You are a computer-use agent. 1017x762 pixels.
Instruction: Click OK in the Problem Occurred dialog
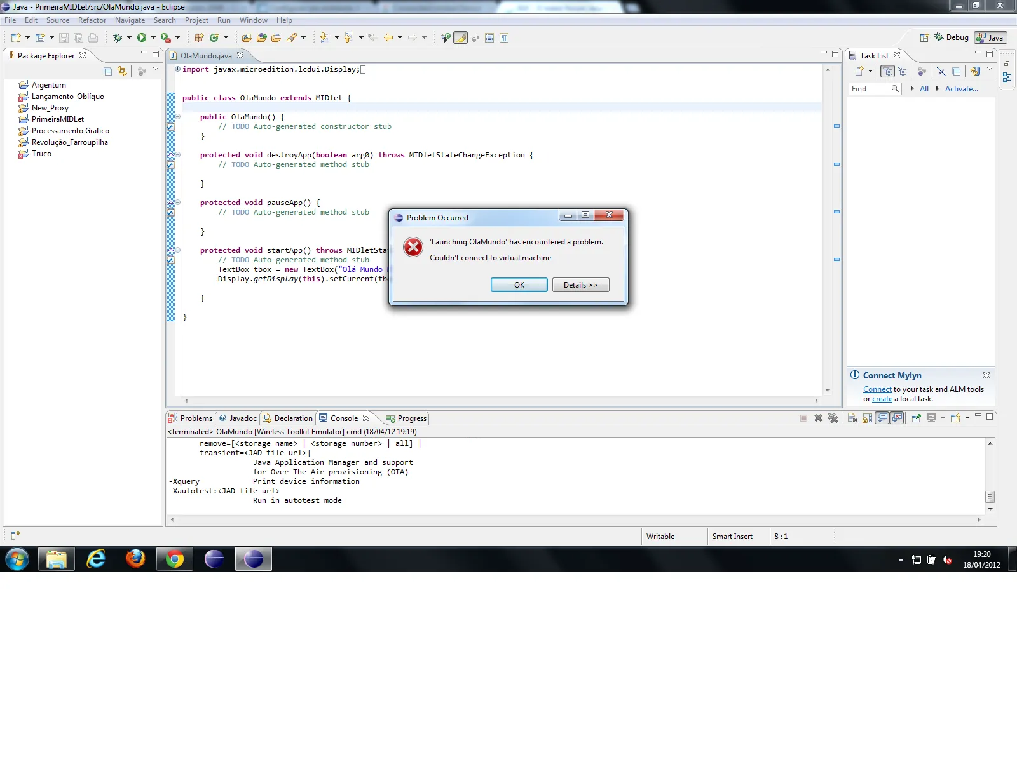[x=519, y=285]
